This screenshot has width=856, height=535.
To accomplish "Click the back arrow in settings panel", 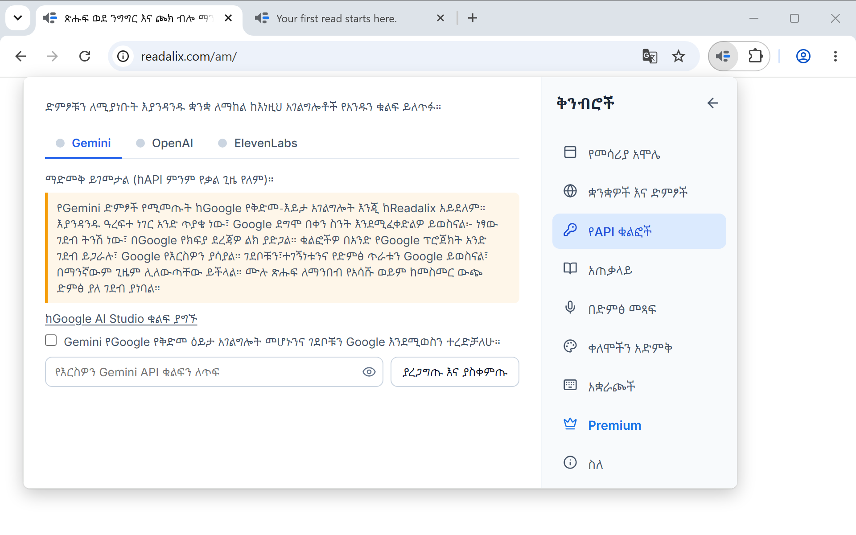I will tap(712, 103).
